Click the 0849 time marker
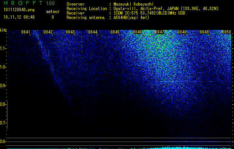The image size is (234, 149). point(204,32)
